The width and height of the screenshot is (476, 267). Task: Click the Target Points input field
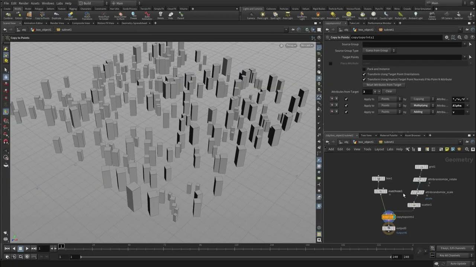pos(412,57)
